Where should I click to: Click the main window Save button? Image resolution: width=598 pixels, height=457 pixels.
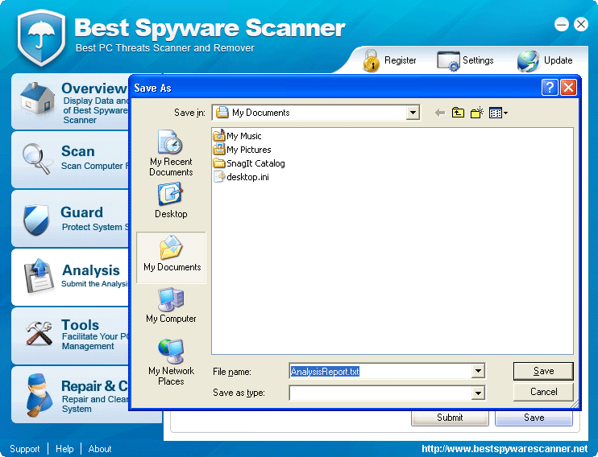(x=534, y=418)
